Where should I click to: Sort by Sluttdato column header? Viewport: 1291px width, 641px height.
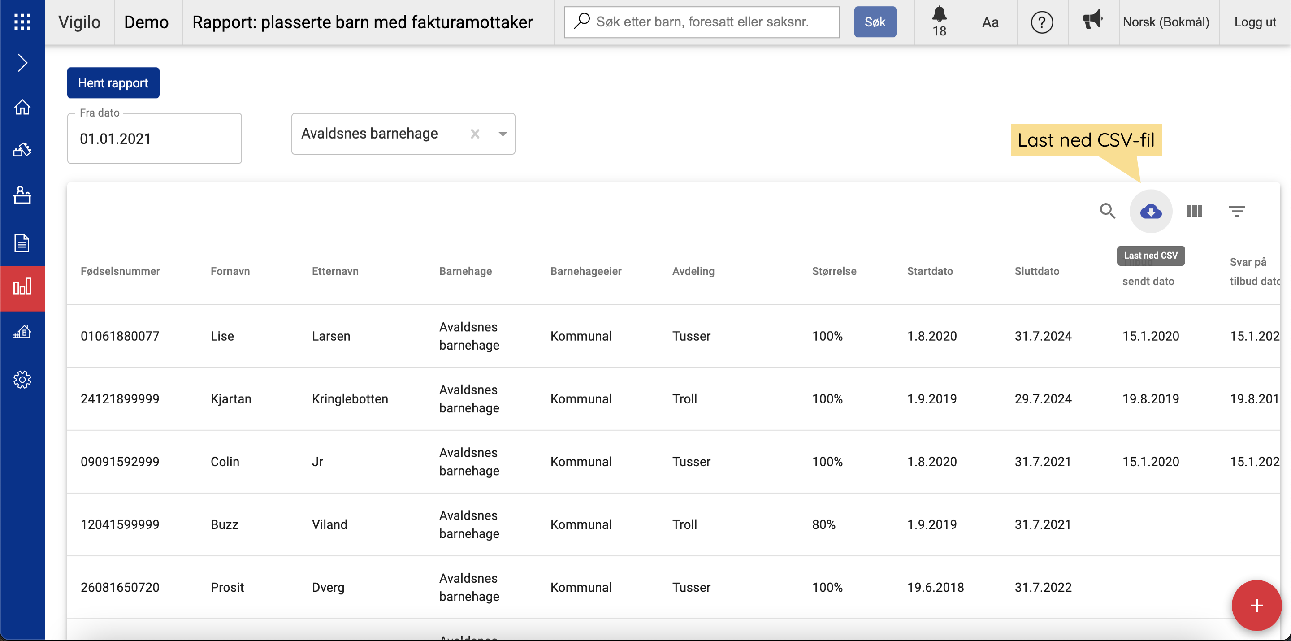pyautogui.click(x=1036, y=271)
